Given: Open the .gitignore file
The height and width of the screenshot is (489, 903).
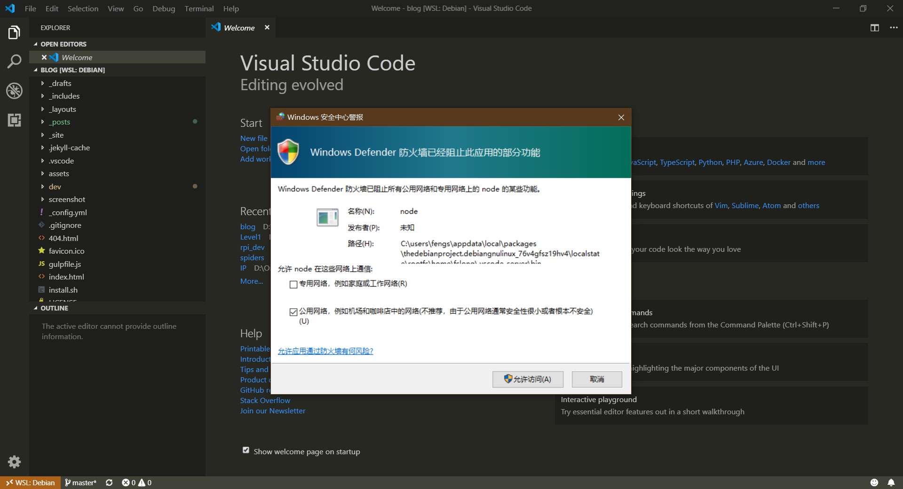Looking at the screenshot, I should [65, 225].
